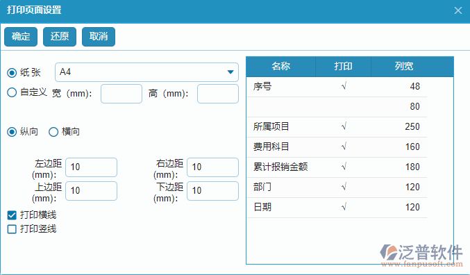Screen dimensions: 470x275
Task: Toggle print check mark for 累计报销金额
Action: click(344, 167)
